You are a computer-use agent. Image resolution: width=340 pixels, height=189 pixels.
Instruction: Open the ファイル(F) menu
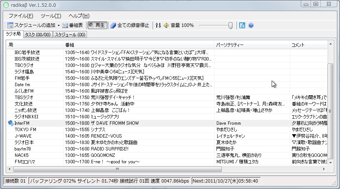pyautogui.click(x=21, y=16)
